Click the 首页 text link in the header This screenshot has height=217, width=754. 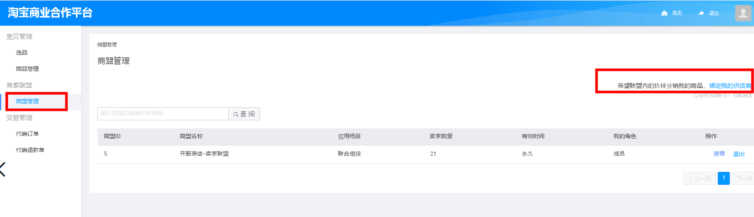point(677,13)
